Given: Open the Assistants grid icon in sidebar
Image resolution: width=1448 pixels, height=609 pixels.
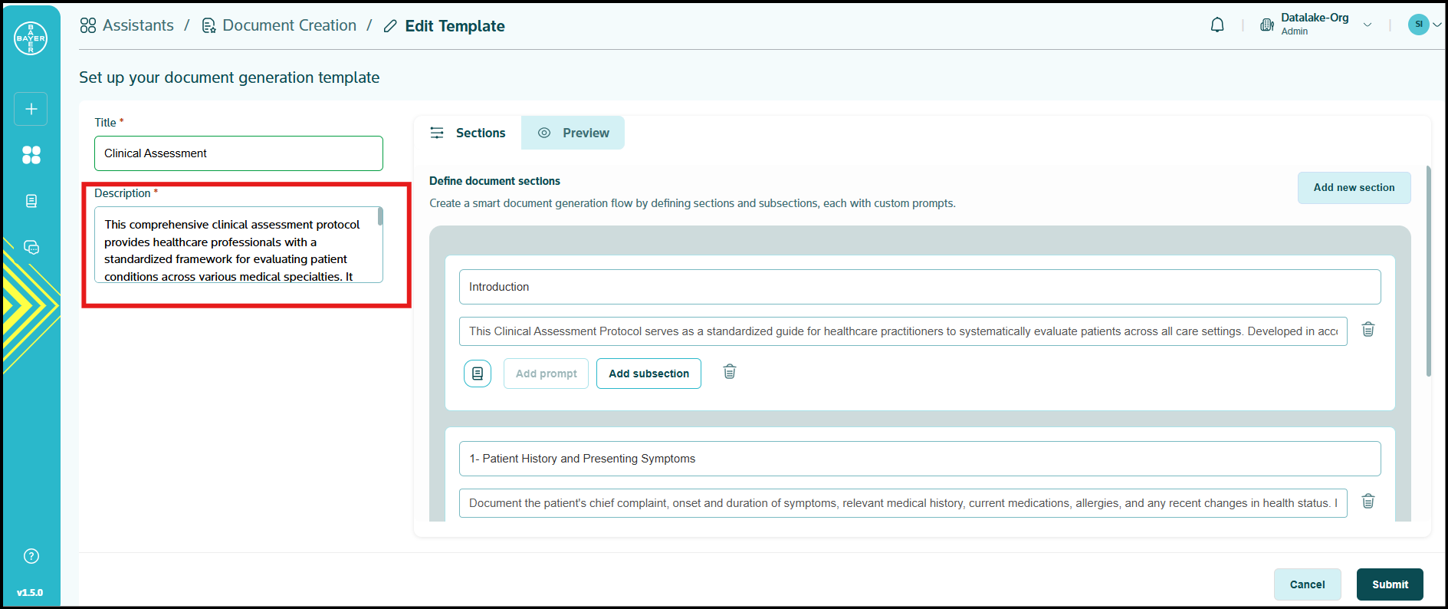Looking at the screenshot, I should 31,155.
